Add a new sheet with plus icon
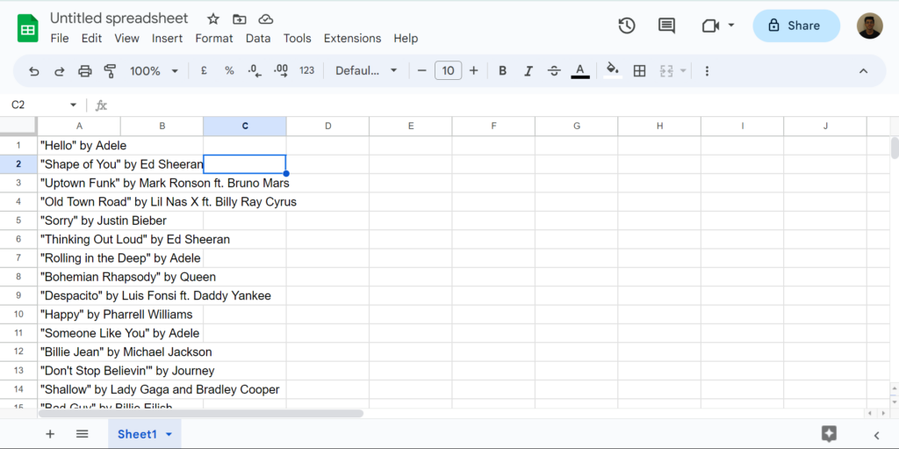Image resolution: width=899 pixels, height=449 pixels. [x=50, y=434]
